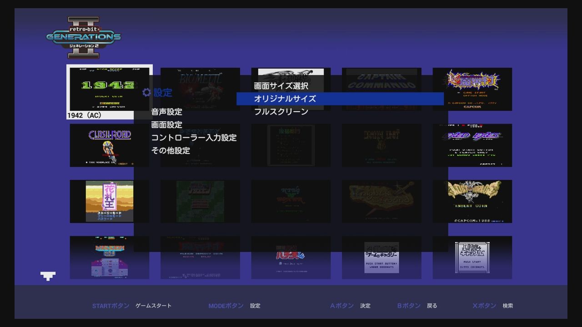Click the MODEボタン 設定 hint
The image size is (582, 327).
click(x=234, y=306)
